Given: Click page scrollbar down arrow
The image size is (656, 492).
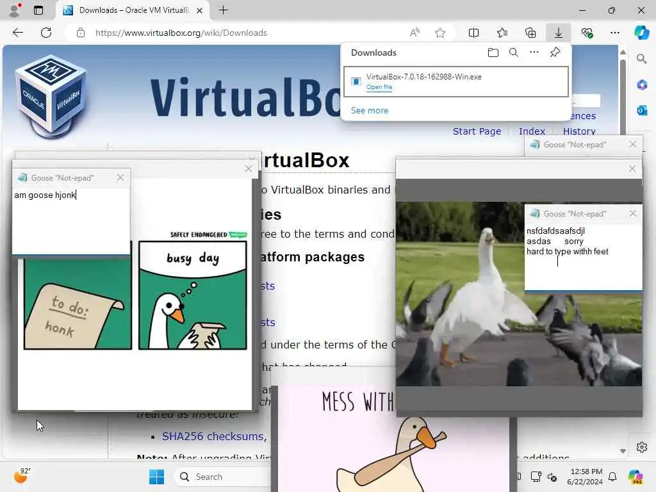Looking at the screenshot, I should point(623,451).
